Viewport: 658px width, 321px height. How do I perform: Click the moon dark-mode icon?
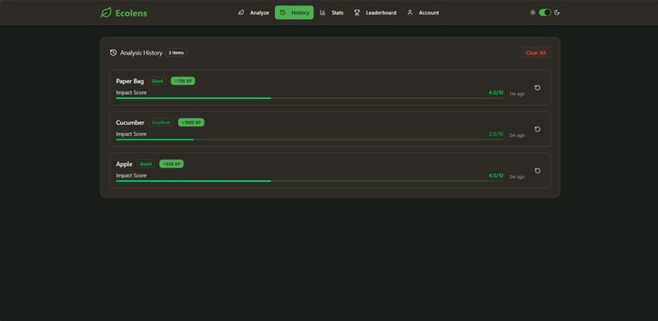click(557, 12)
